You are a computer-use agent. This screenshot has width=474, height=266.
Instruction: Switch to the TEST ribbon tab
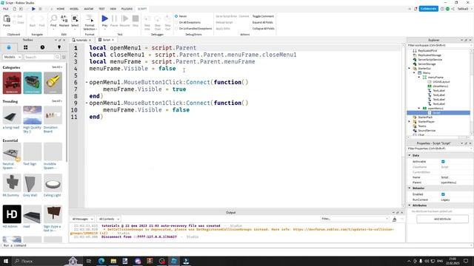[101, 9]
